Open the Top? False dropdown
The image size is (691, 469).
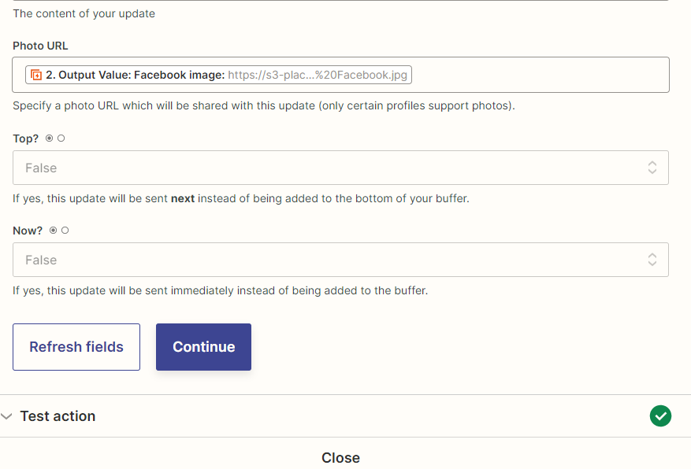[x=340, y=168]
